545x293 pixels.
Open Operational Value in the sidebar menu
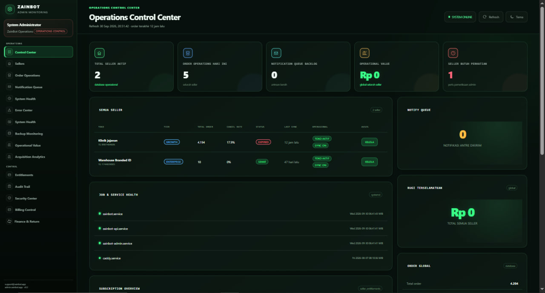[x=39, y=145]
